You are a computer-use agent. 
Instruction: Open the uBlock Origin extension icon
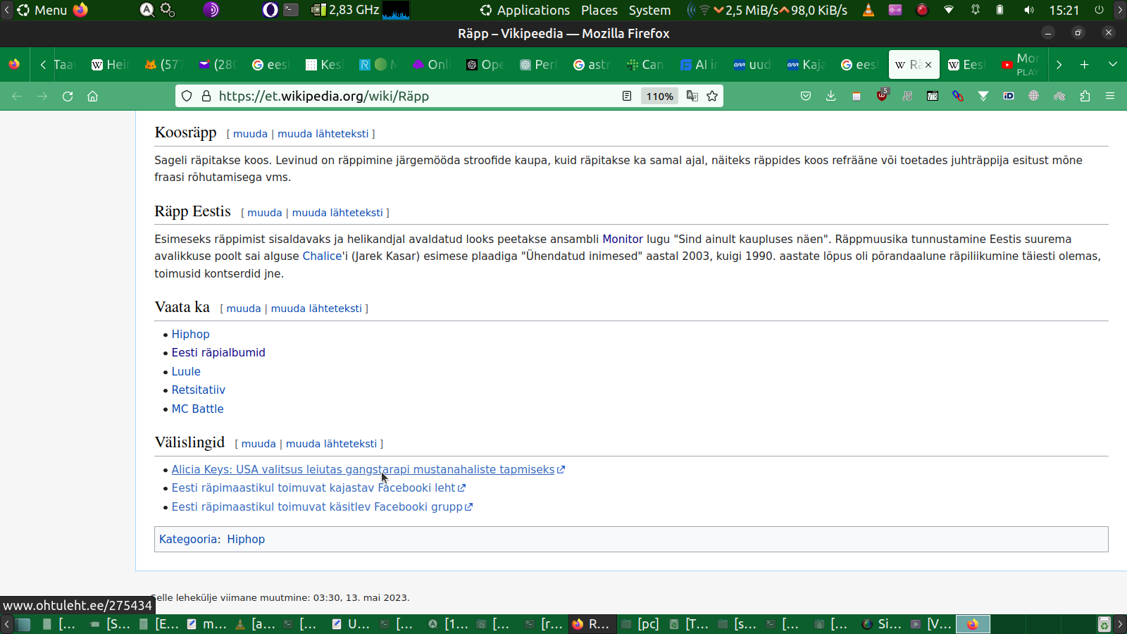point(882,96)
